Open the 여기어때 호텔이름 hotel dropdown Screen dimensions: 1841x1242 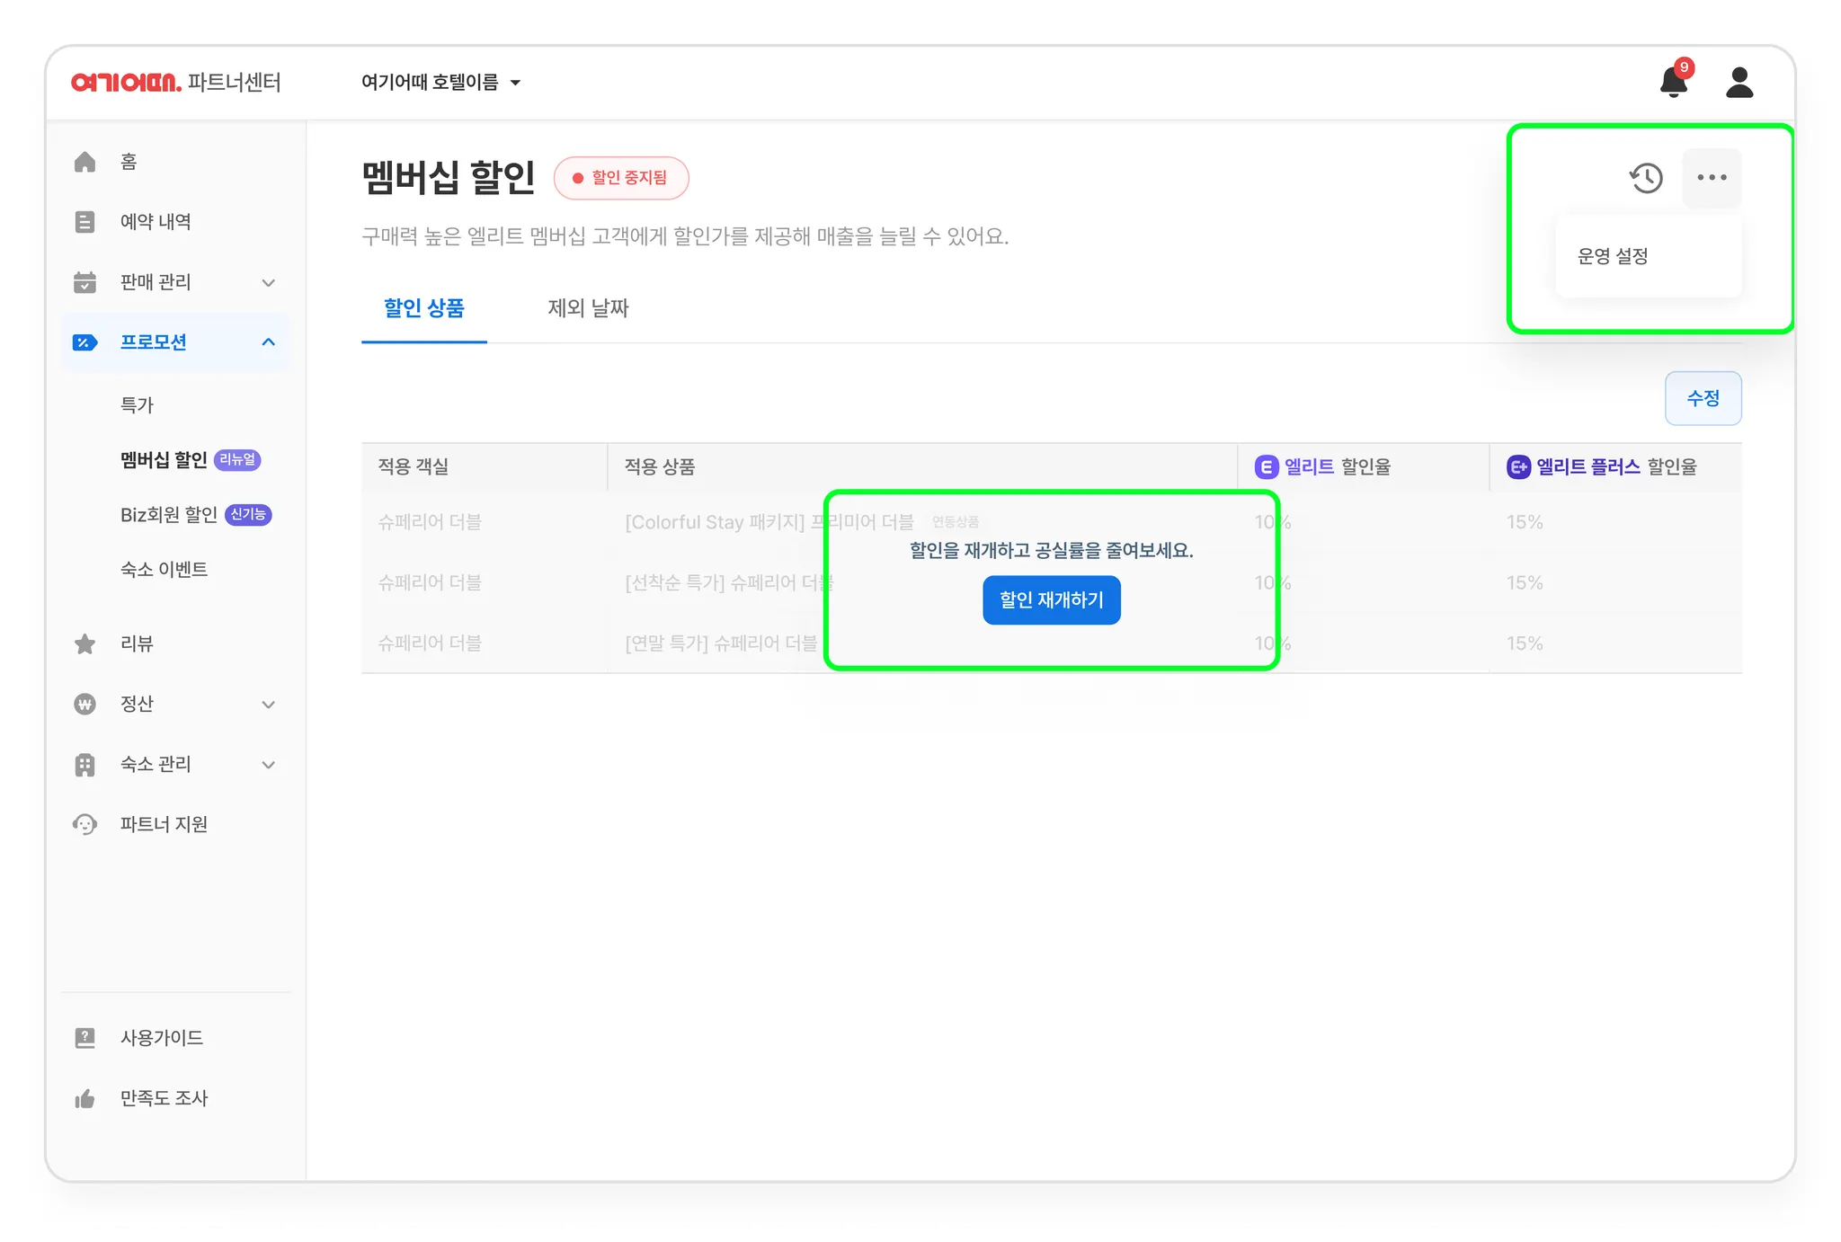click(x=440, y=83)
